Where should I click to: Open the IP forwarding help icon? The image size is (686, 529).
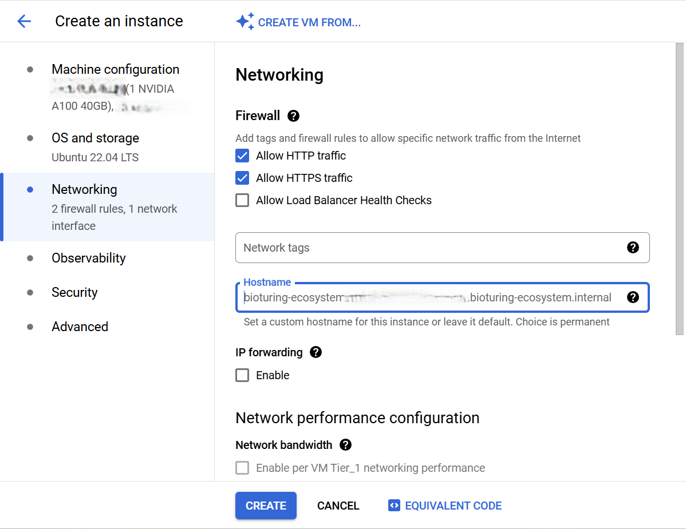(x=316, y=352)
